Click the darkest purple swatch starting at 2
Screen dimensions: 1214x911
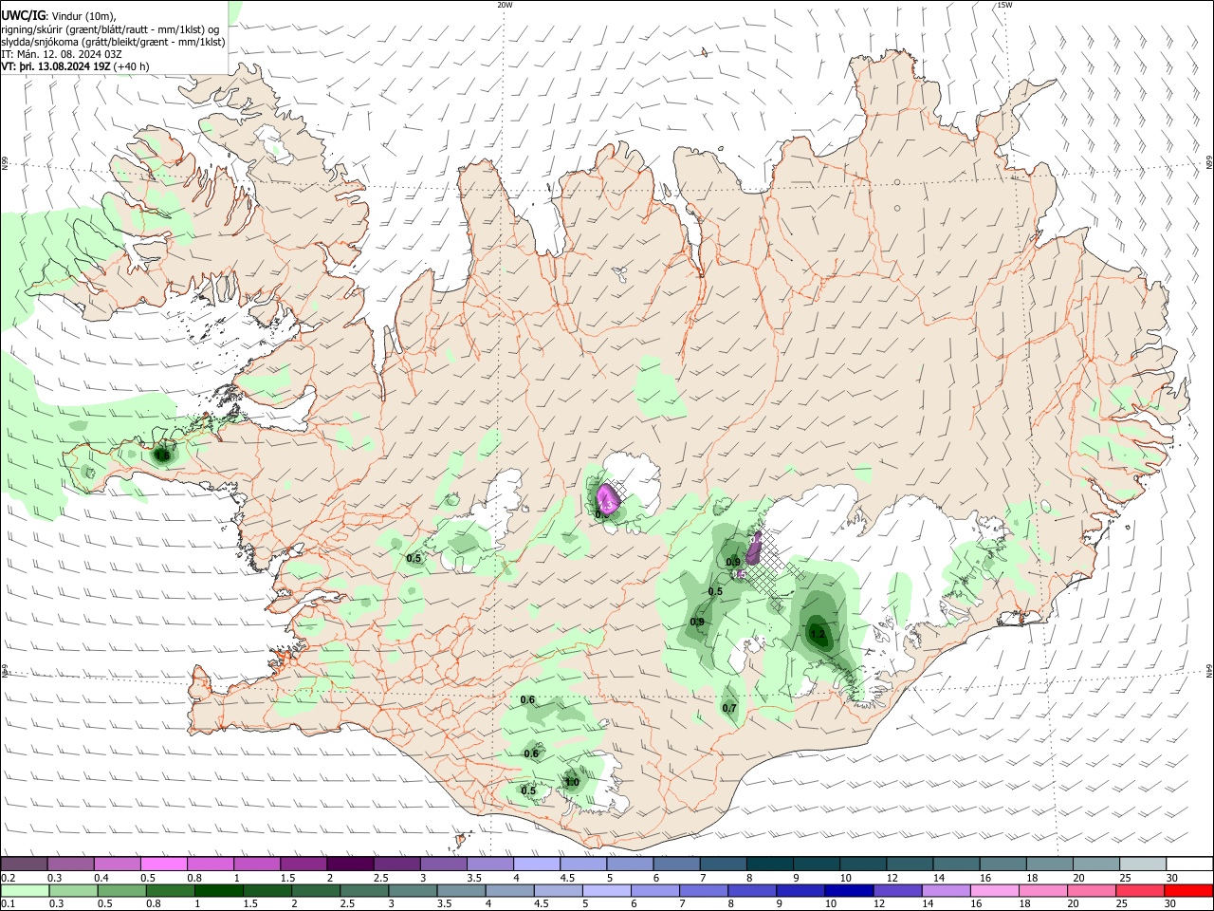click(x=349, y=864)
